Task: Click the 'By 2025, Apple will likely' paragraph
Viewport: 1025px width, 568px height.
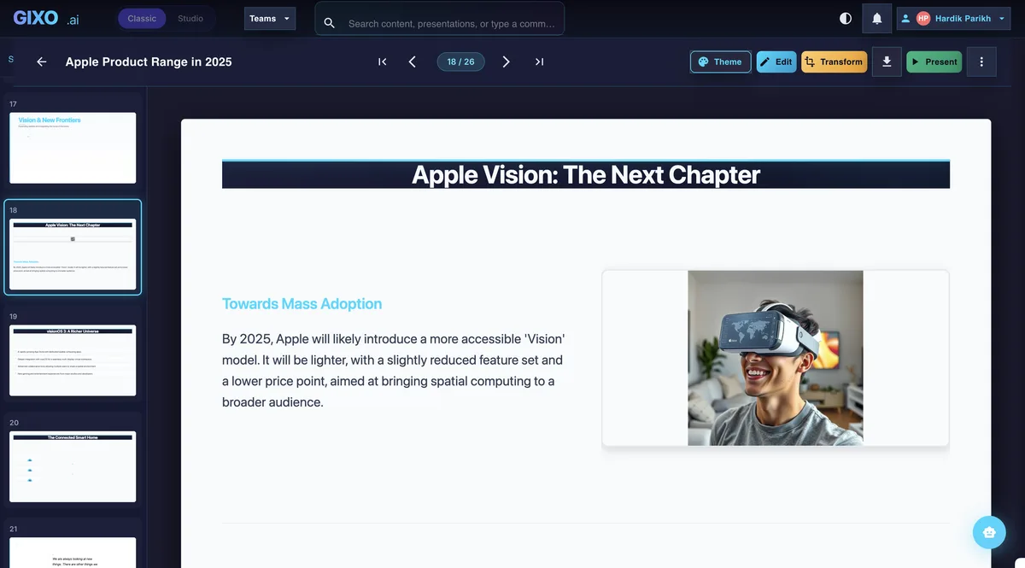Action: pyautogui.click(x=394, y=371)
